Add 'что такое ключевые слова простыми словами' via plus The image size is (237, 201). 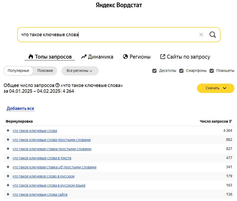8,140
